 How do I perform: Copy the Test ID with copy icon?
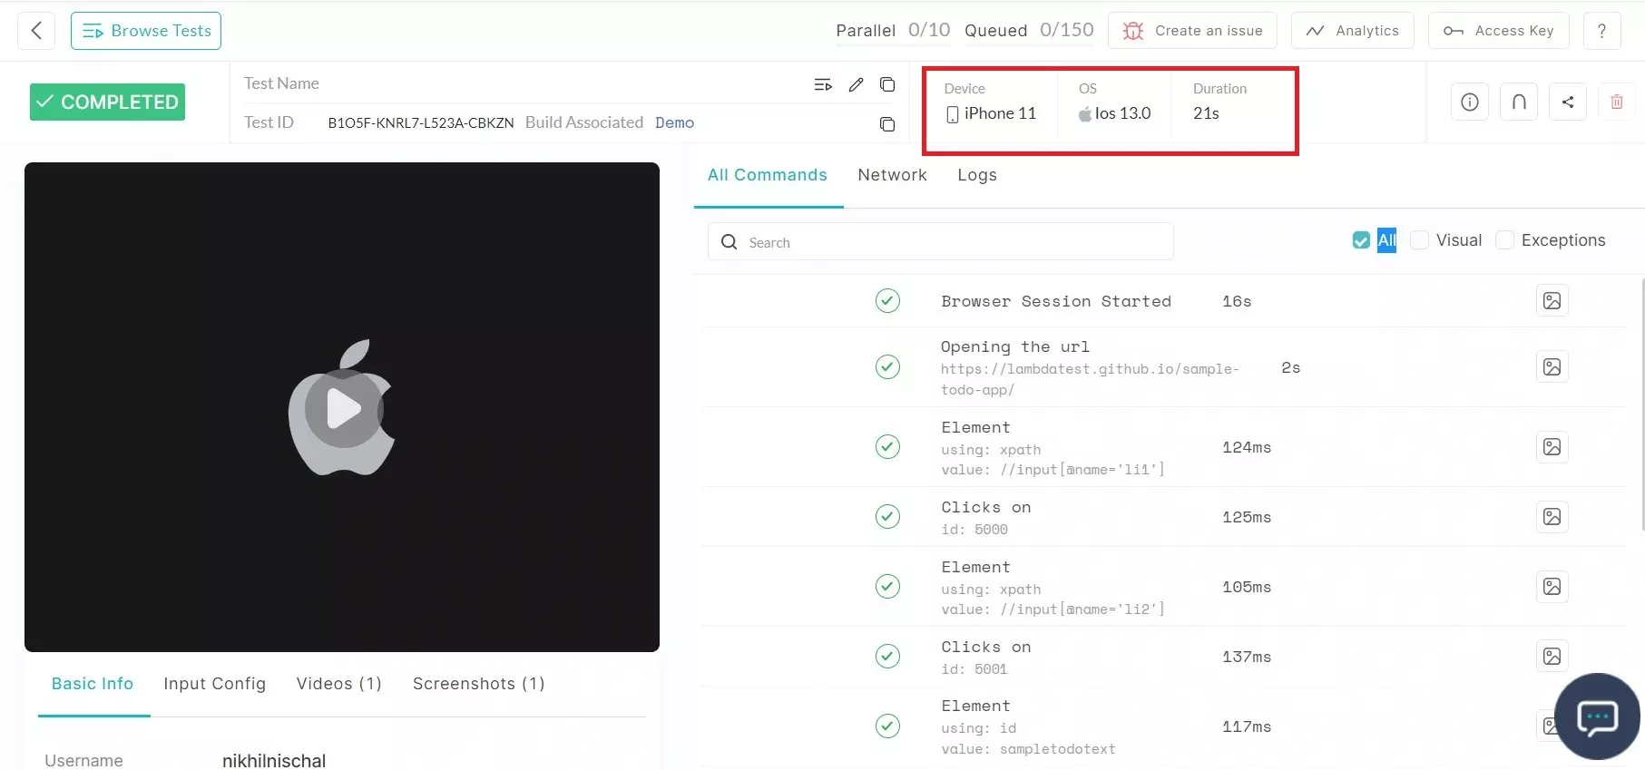point(887,124)
